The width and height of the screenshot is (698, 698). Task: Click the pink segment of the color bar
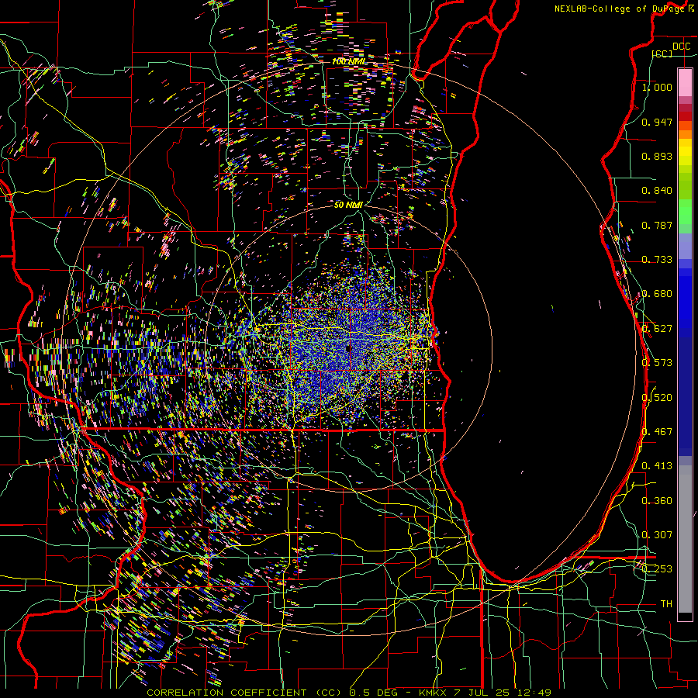685,82
